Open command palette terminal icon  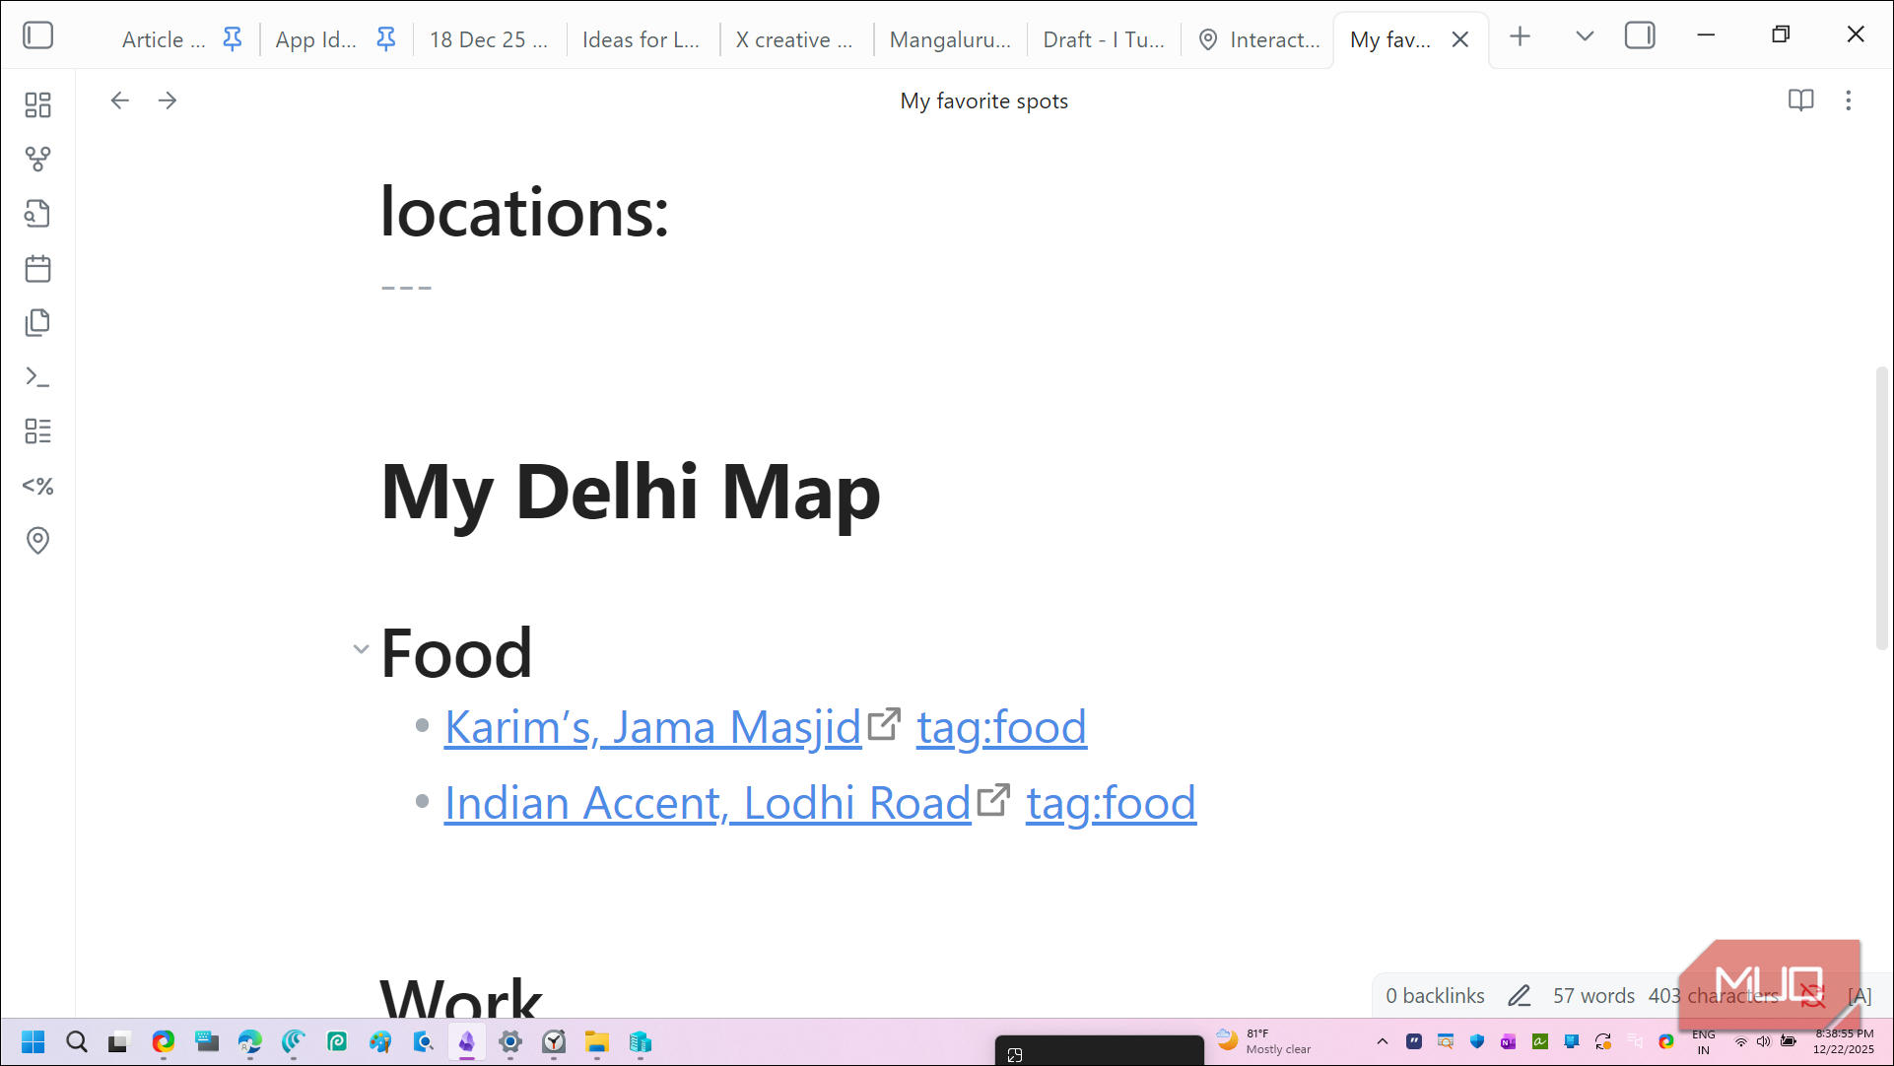tap(37, 377)
